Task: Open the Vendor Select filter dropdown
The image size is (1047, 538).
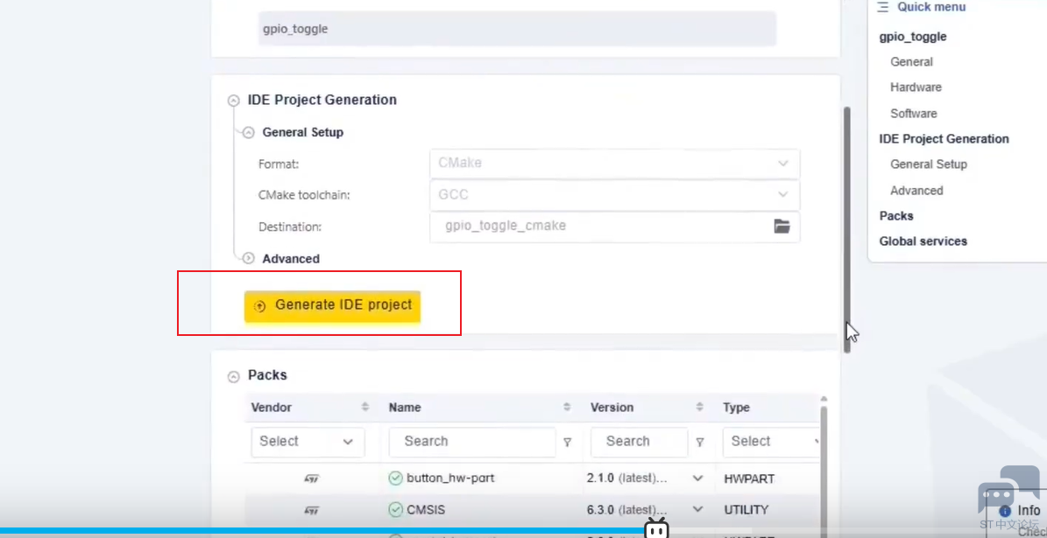Action: [x=308, y=441]
